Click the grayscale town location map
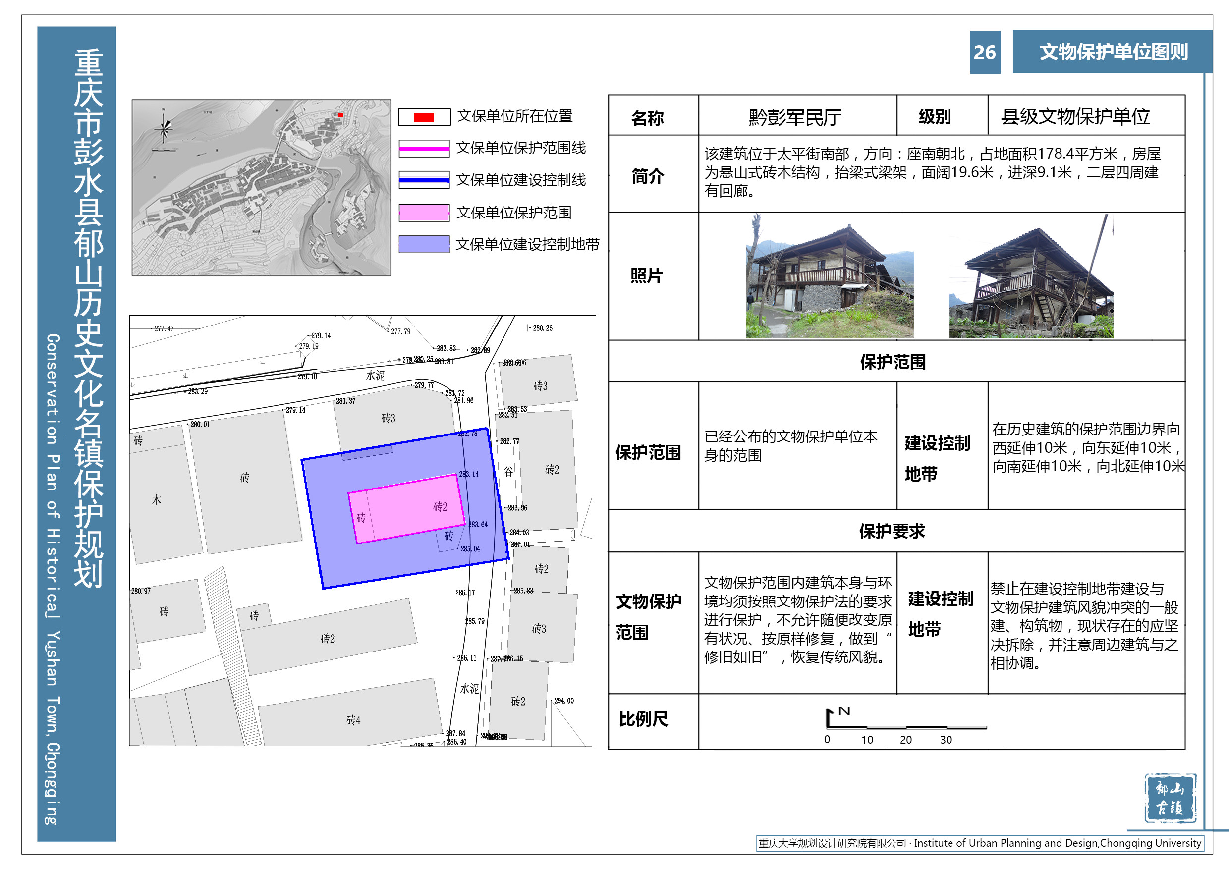This screenshot has width=1229, height=869. click(x=261, y=187)
